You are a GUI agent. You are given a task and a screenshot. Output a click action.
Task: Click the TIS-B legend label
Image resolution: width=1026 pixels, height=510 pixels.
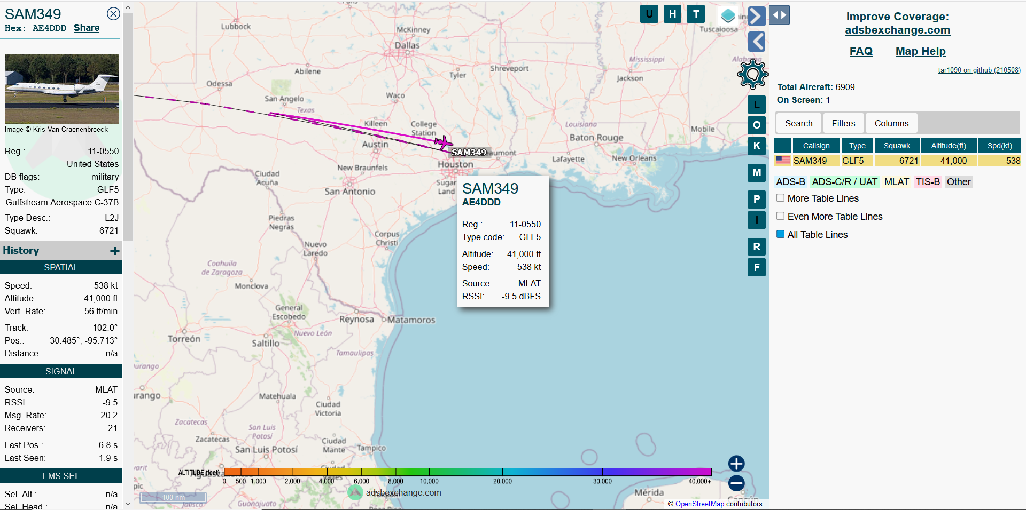coord(928,182)
